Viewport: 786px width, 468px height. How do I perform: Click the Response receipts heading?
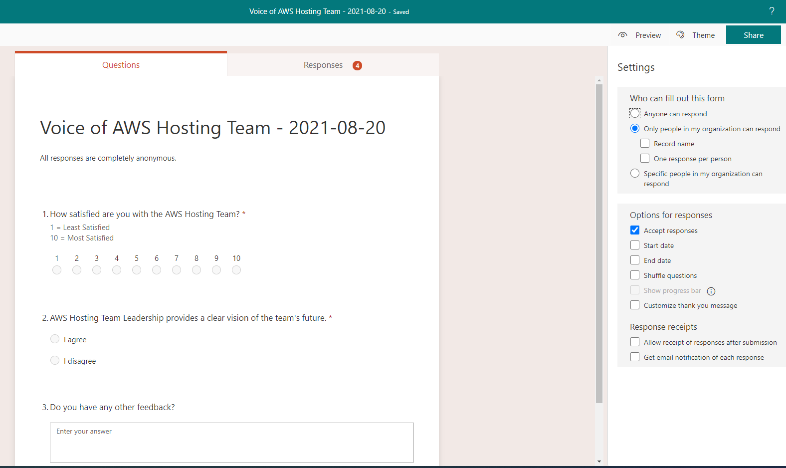(663, 327)
